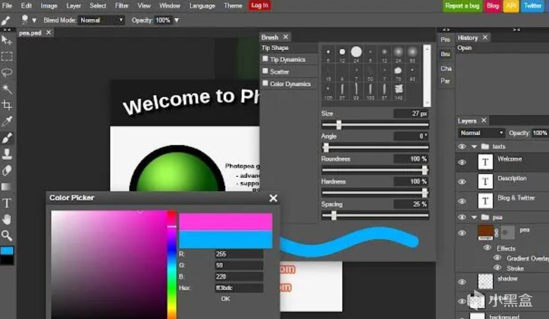Confirm color with OK button
The image size is (549, 319).
(x=225, y=299)
